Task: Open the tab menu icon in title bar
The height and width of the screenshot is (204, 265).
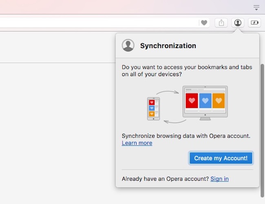Action: pyautogui.click(x=256, y=7)
